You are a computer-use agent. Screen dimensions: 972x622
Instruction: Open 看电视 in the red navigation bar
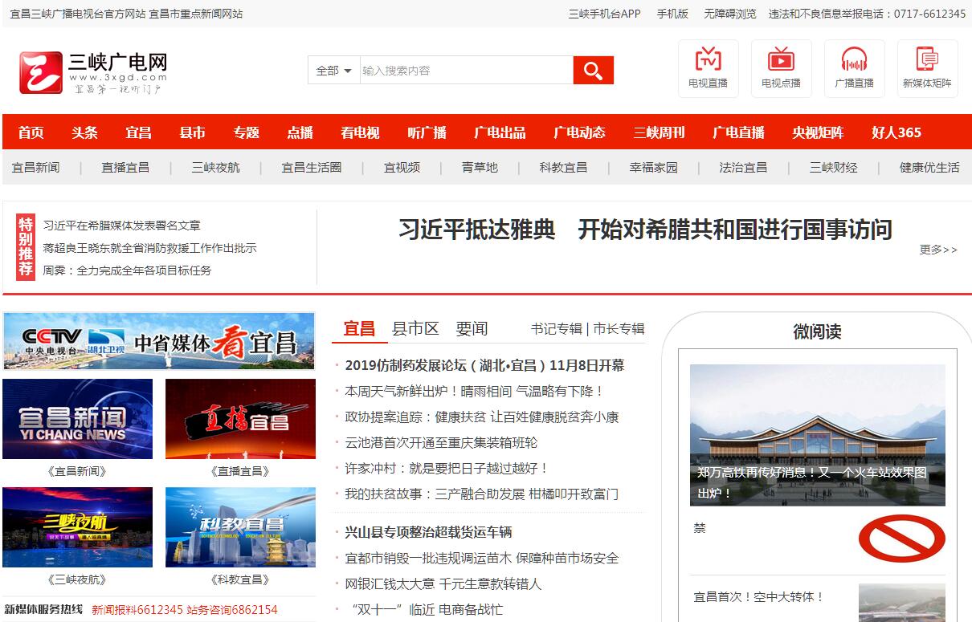click(x=359, y=132)
